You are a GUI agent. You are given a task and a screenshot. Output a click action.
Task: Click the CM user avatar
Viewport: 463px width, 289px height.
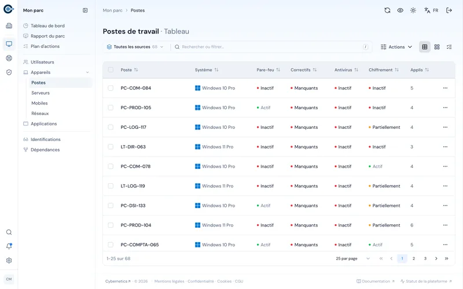point(9,279)
